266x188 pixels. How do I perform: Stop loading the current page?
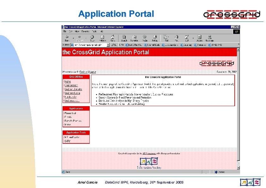[92, 37]
